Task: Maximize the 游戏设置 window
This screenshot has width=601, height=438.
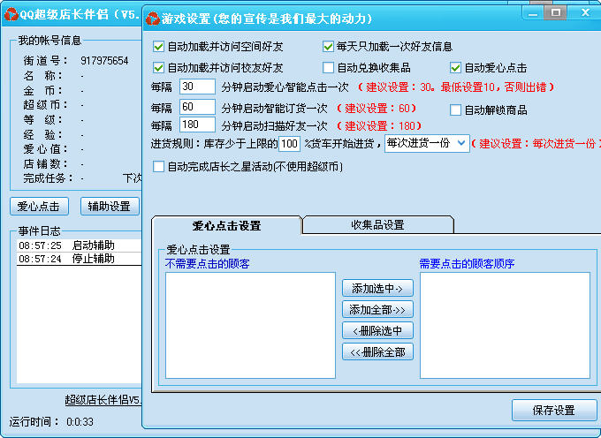Action: tap(555, 12)
